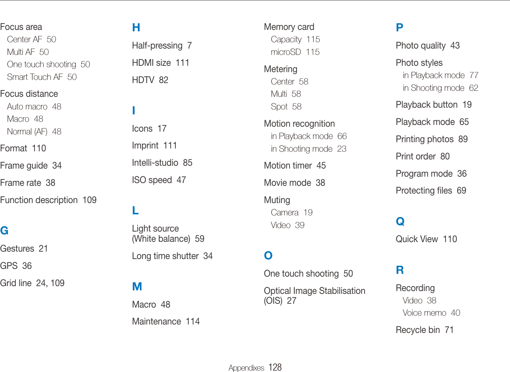Open the Long time shutter entry
This screenshot has width=510, height=372.
coord(172,256)
